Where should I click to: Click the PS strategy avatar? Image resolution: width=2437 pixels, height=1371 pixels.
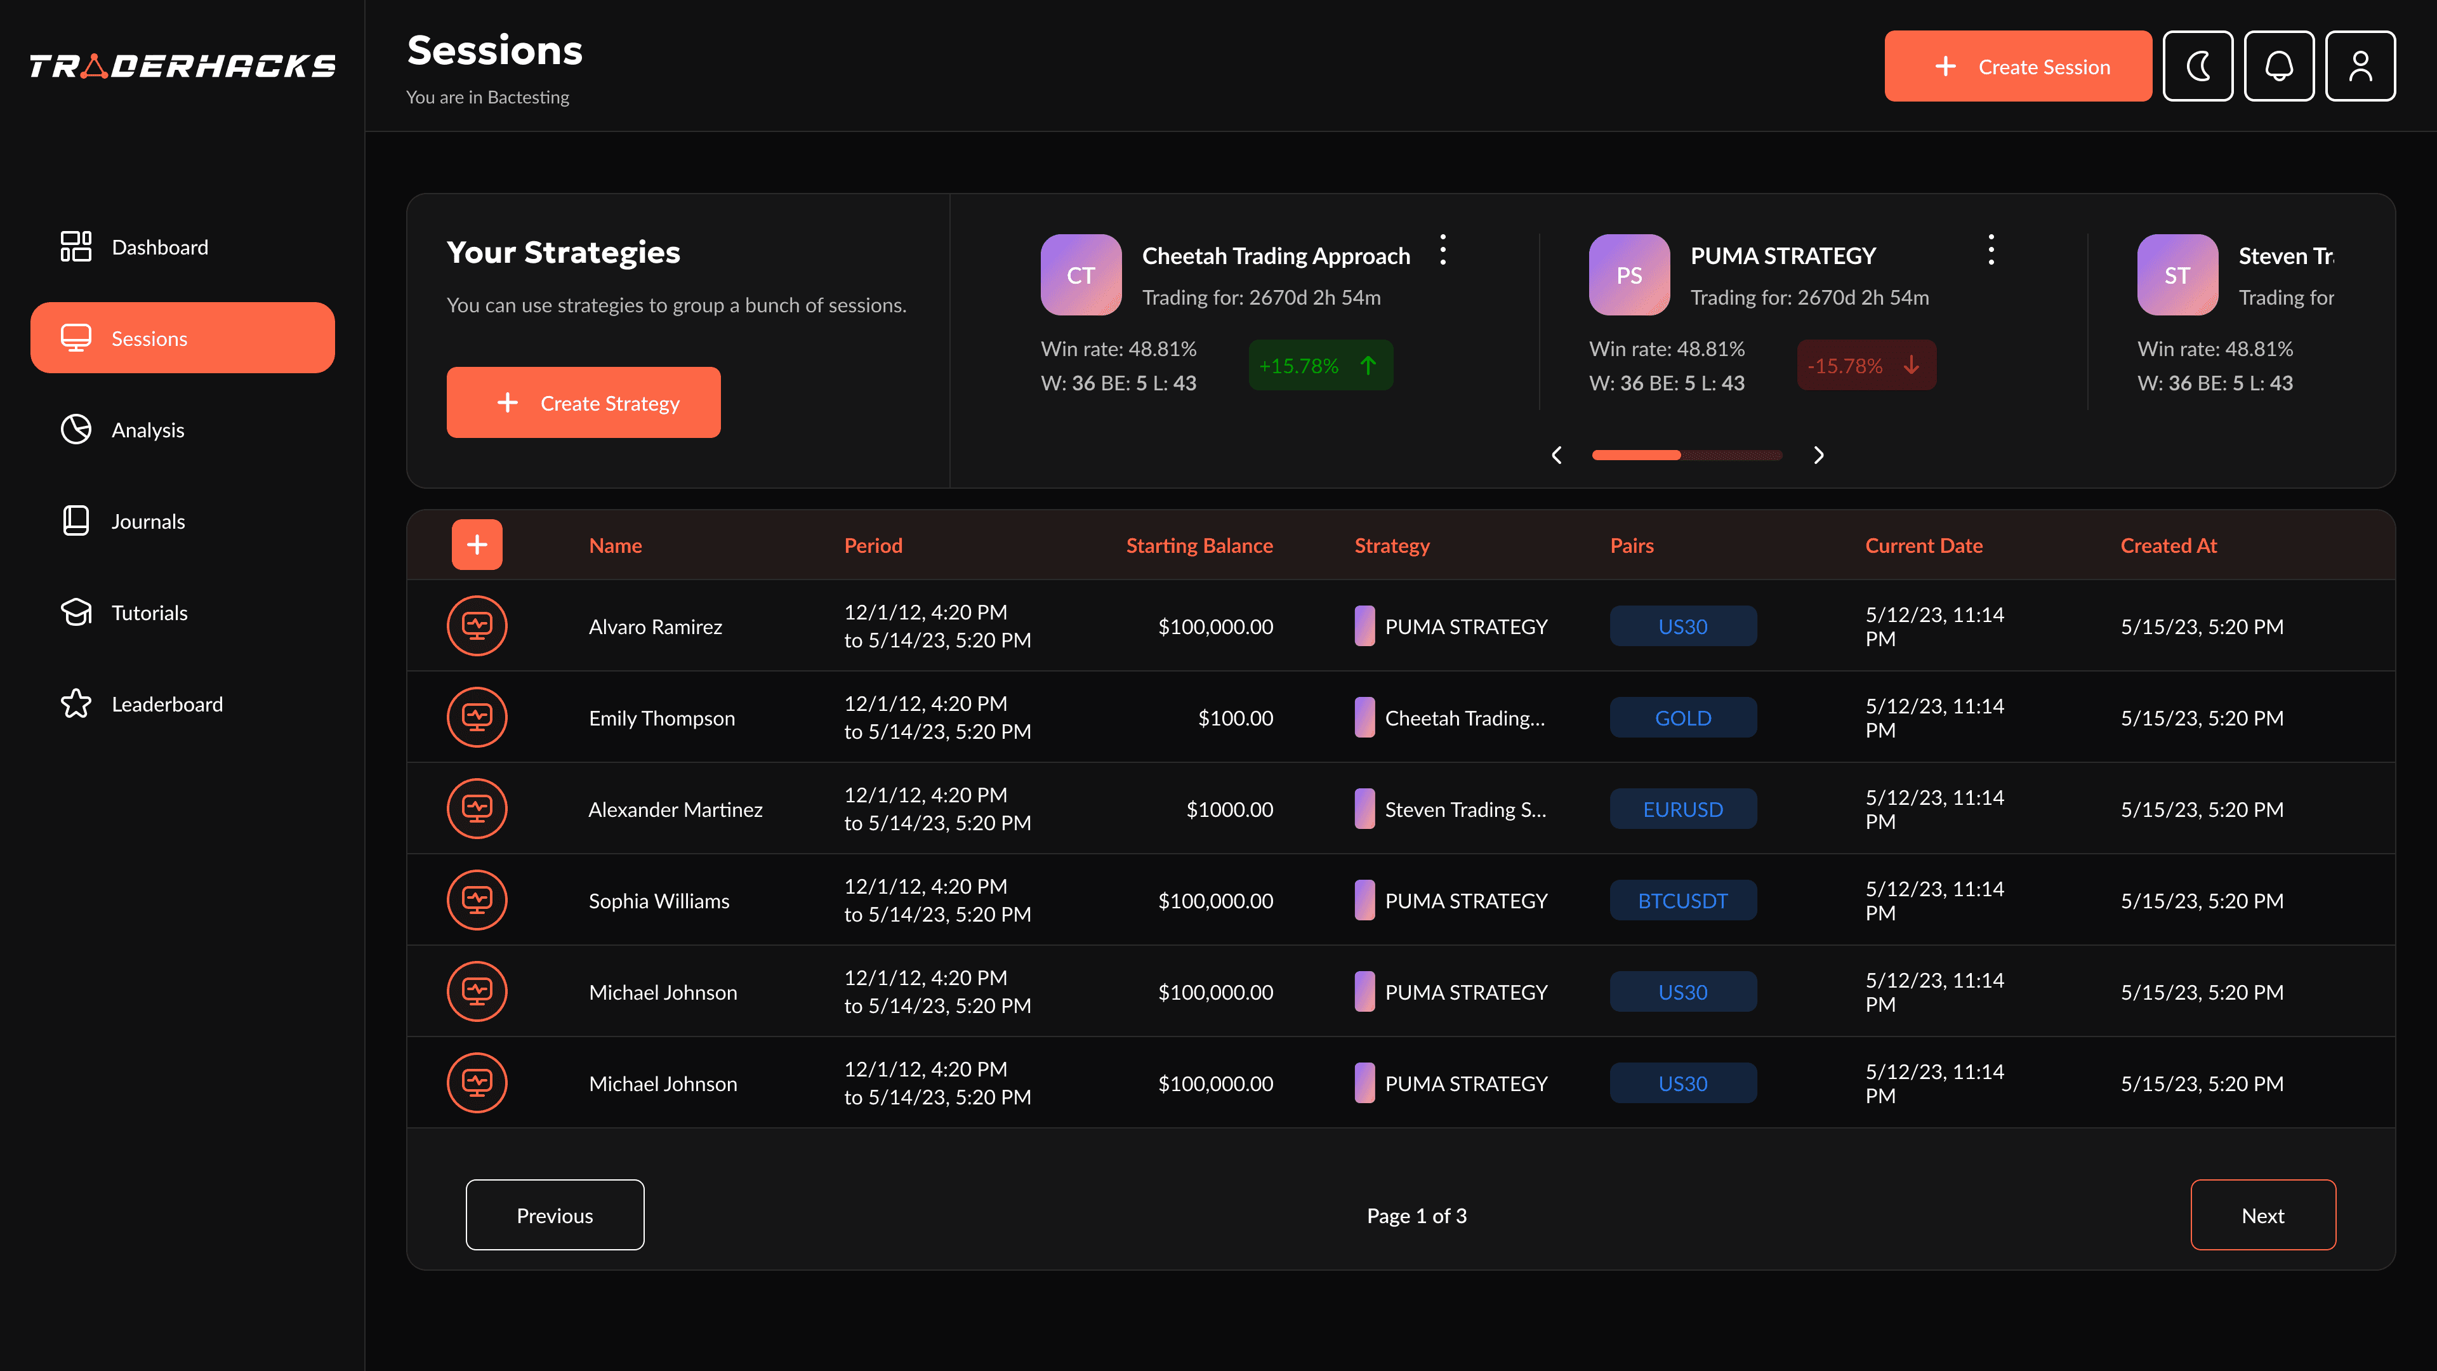1629,275
